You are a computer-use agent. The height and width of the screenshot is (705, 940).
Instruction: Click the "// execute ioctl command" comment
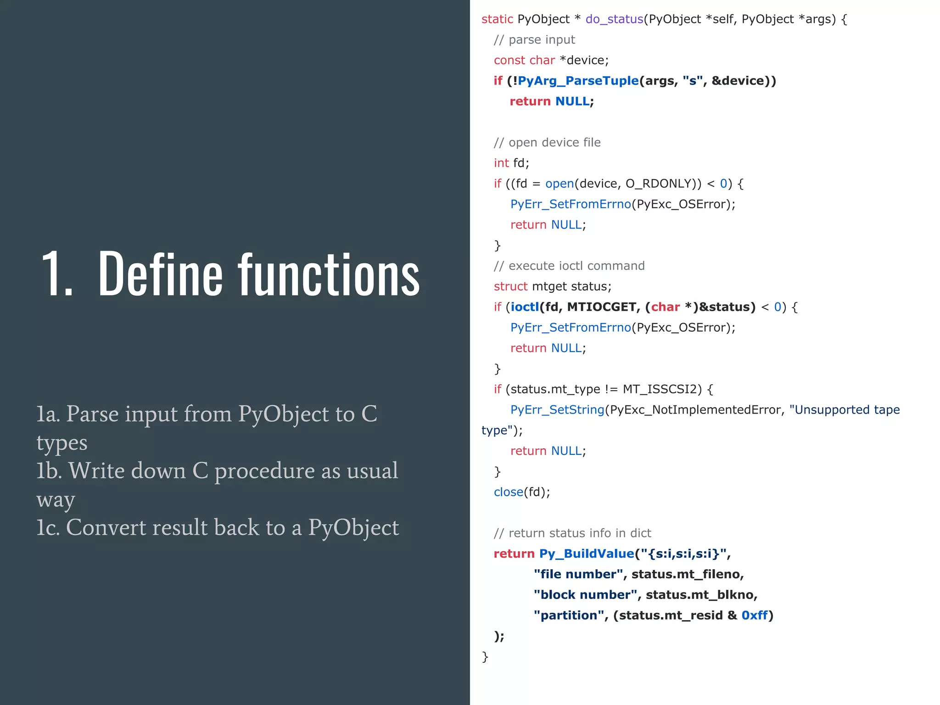pyautogui.click(x=569, y=266)
